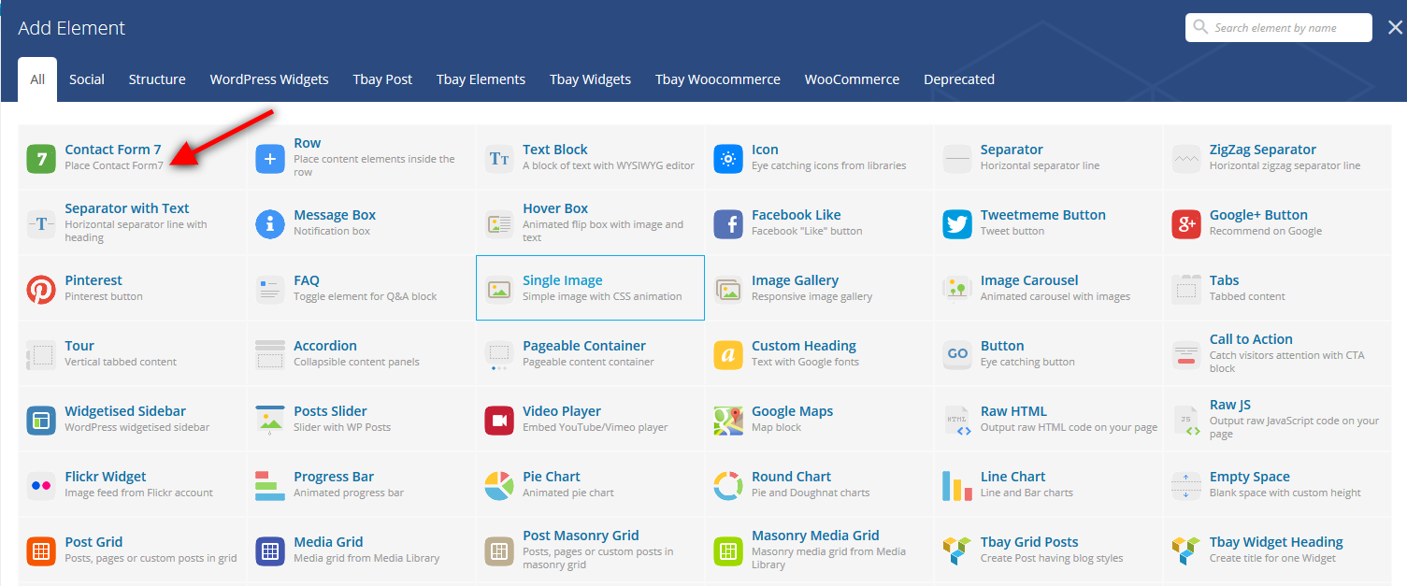Click the Google Maps icon
1407x586 pixels.
728,421
